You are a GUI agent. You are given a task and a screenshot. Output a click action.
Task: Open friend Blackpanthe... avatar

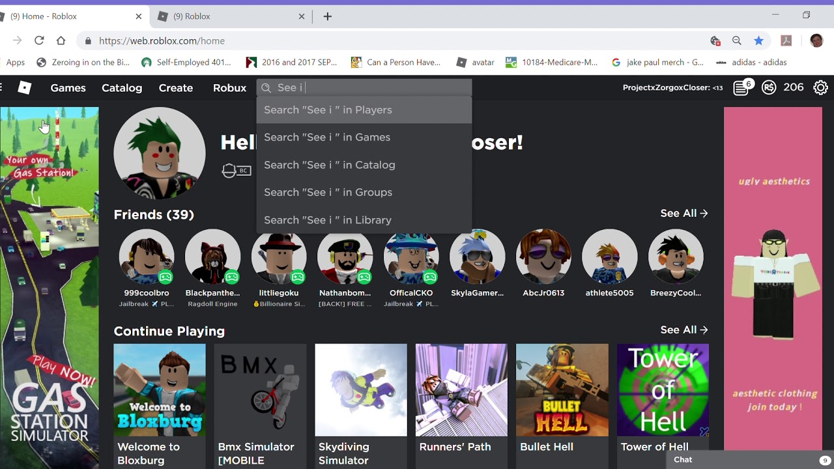[x=212, y=257]
